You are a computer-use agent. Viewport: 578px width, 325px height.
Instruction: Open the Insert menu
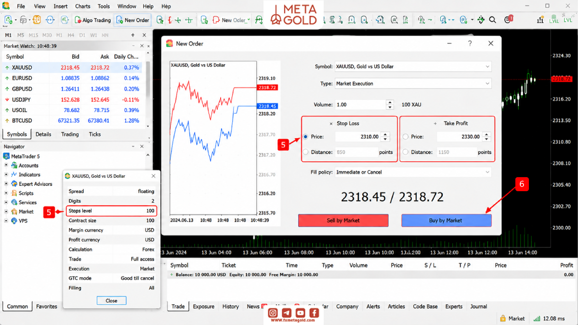[x=61, y=6]
